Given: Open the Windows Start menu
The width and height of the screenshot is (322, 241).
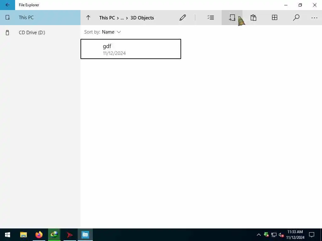Looking at the screenshot, I should point(8,235).
